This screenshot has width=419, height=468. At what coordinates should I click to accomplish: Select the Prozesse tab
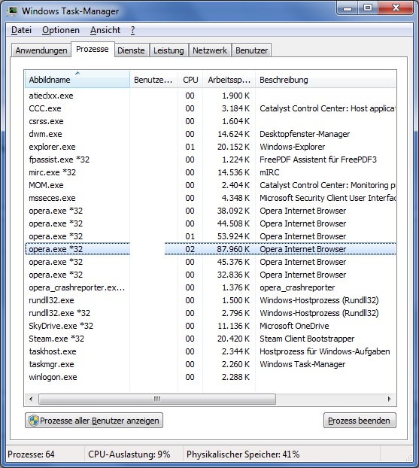click(x=93, y=49)
